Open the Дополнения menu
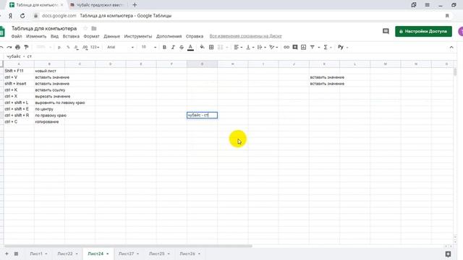 pos(169,36)
